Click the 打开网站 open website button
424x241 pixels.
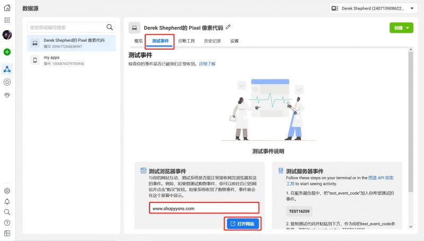point(243,224)
